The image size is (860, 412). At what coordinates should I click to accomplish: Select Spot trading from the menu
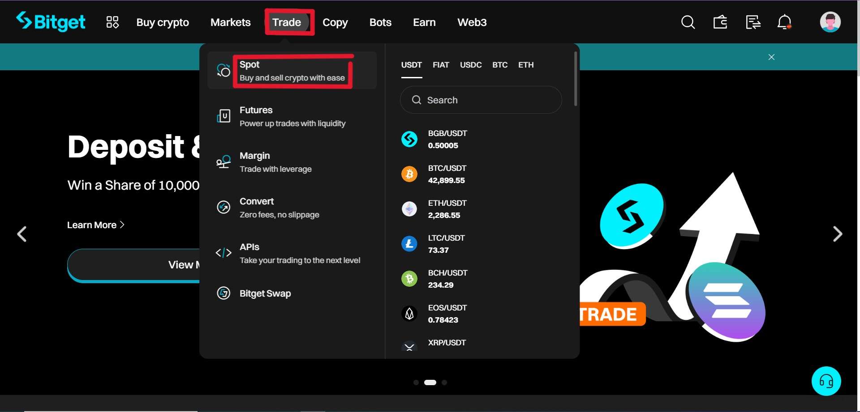[292, 70]
